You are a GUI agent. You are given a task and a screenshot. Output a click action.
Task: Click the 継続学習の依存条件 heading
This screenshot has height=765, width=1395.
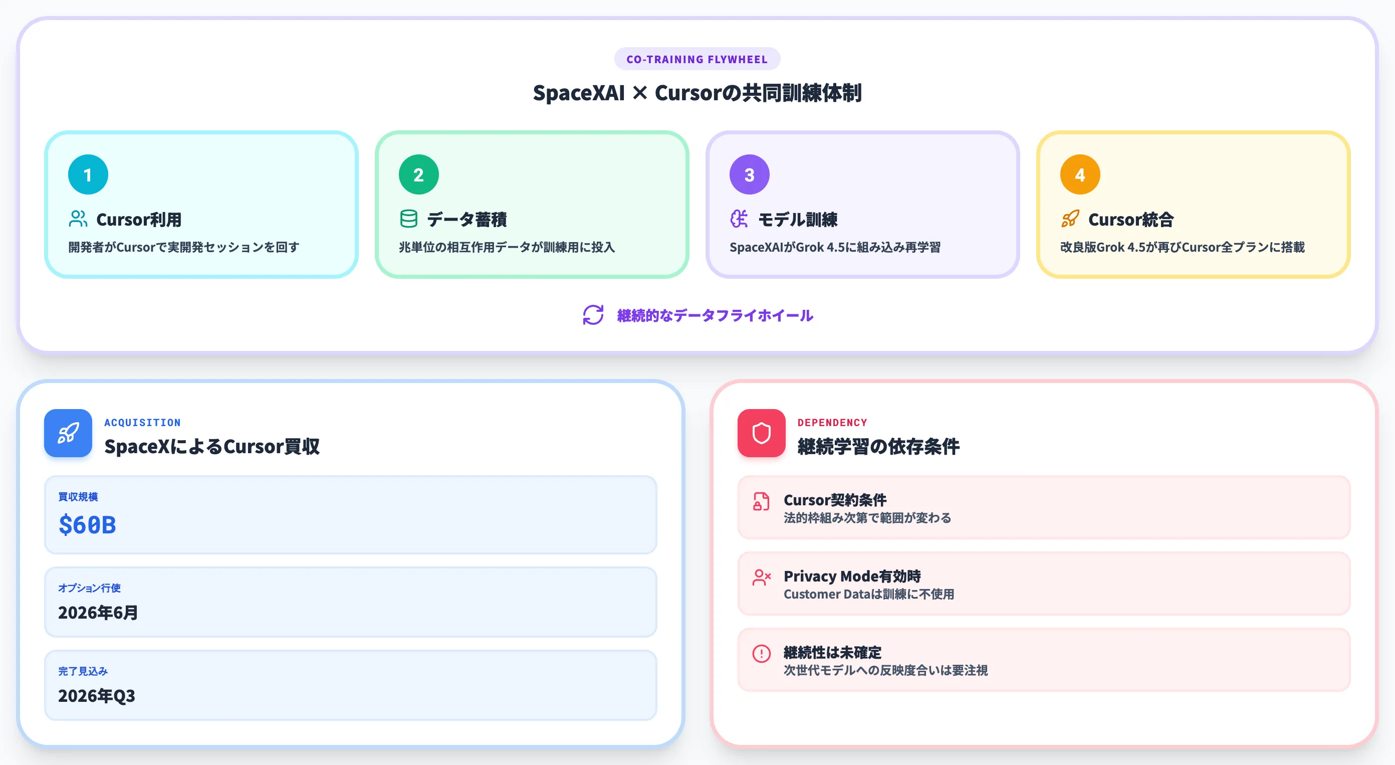(x=878, y=447)
